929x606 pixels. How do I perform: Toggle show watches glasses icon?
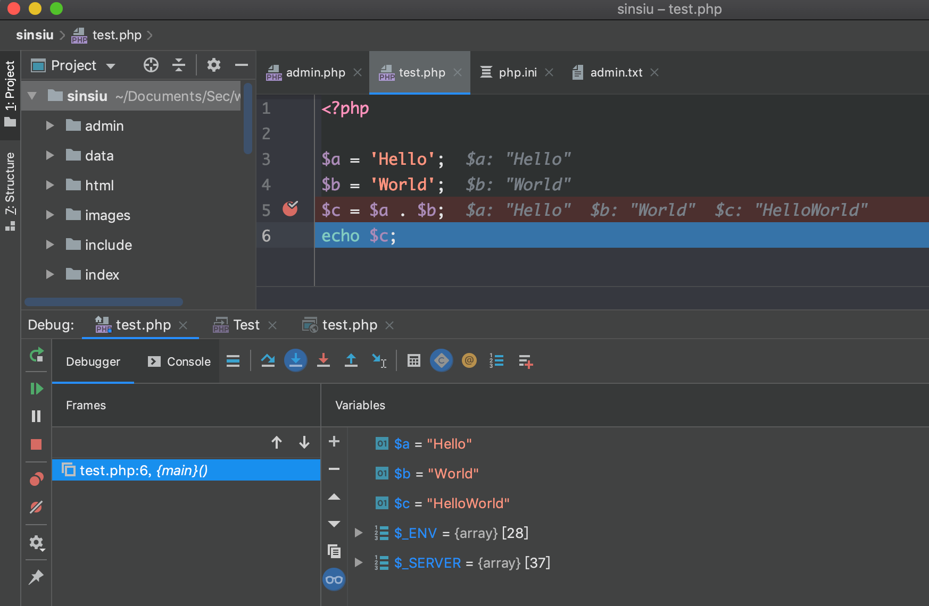point(334,579)
